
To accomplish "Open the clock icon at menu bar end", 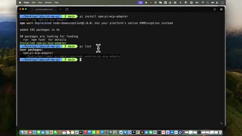I will (x=222, y=3).
